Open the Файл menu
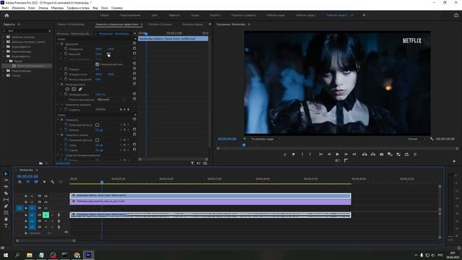 [5, 8]
